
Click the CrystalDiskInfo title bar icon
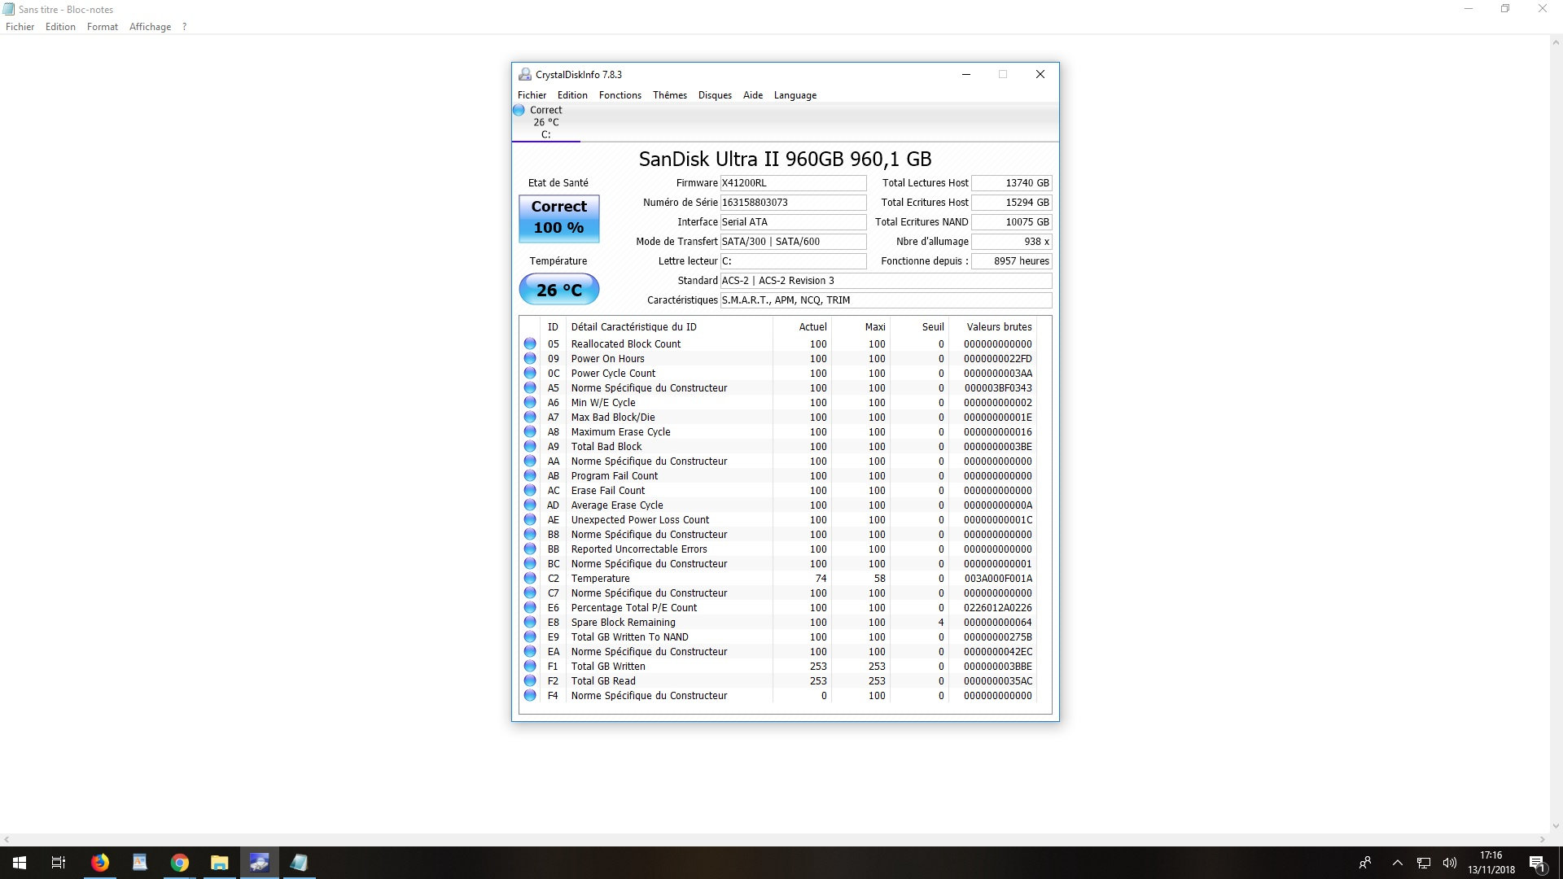tap(525, 74)
